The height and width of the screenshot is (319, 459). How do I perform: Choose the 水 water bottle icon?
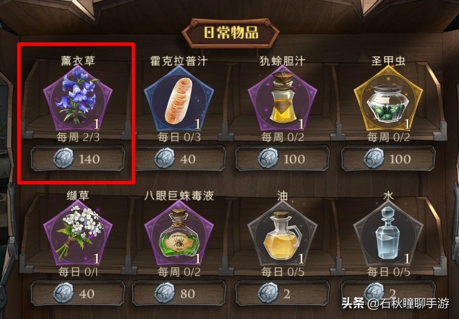(388, 232)
